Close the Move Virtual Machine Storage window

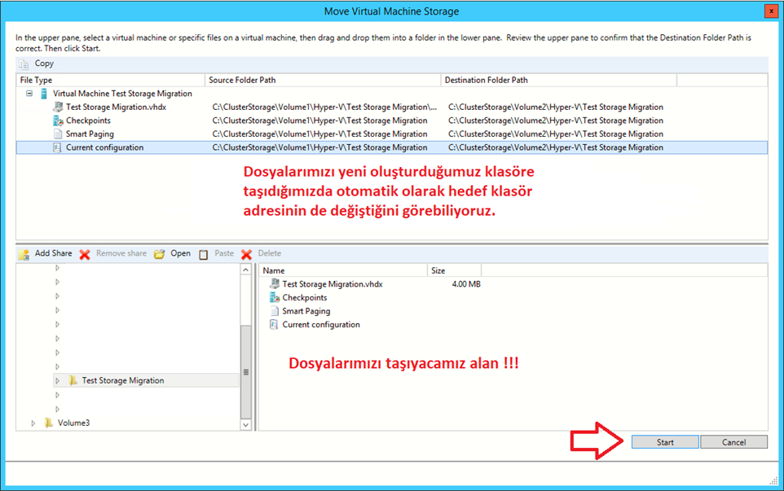coord(771,11)
